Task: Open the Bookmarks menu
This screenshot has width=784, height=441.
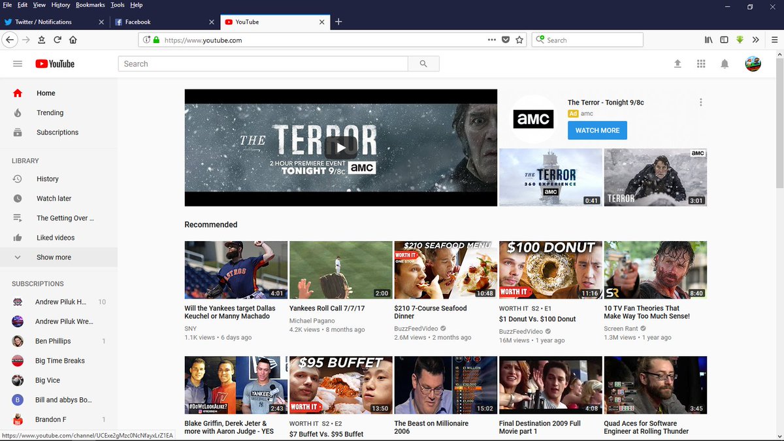Action: (90, 5)
